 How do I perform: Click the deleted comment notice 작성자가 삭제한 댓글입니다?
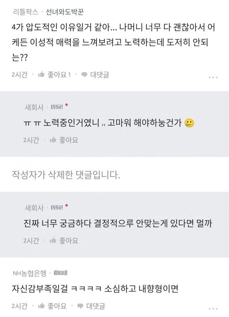66,176
